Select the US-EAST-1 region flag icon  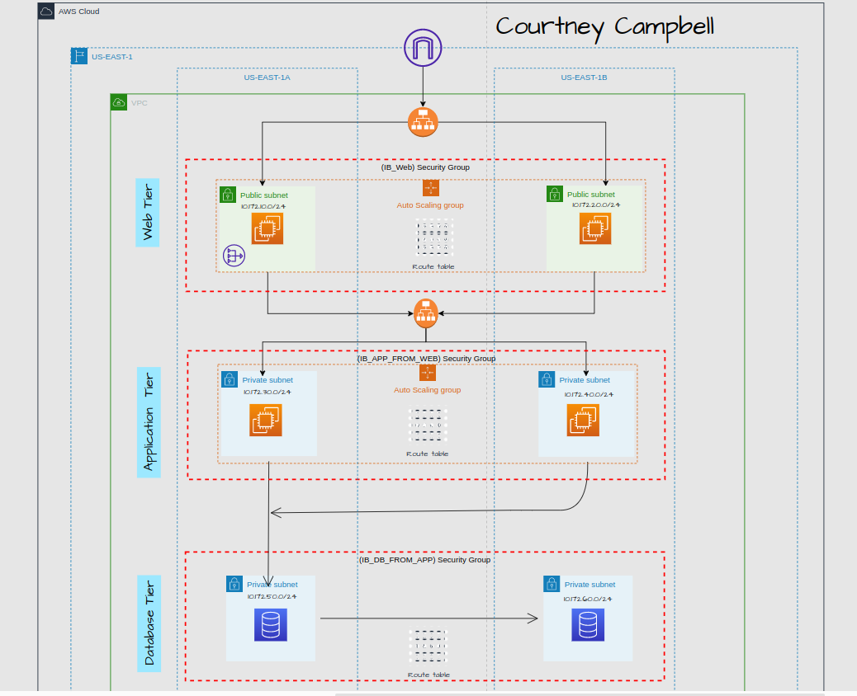(x=79, y=56)
